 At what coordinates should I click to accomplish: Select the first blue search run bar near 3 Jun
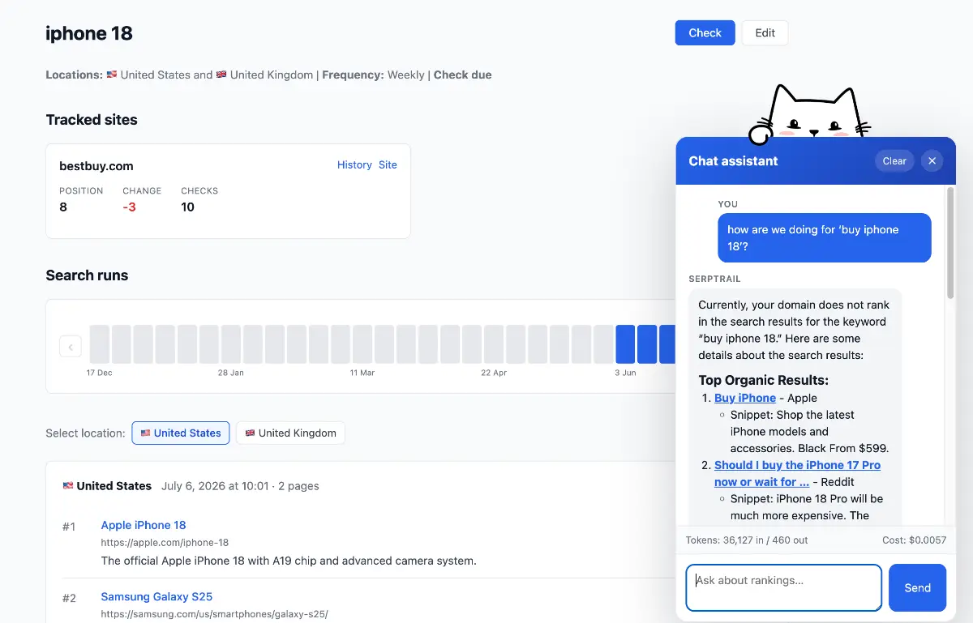pyautogui.click(x=625, y=344)
